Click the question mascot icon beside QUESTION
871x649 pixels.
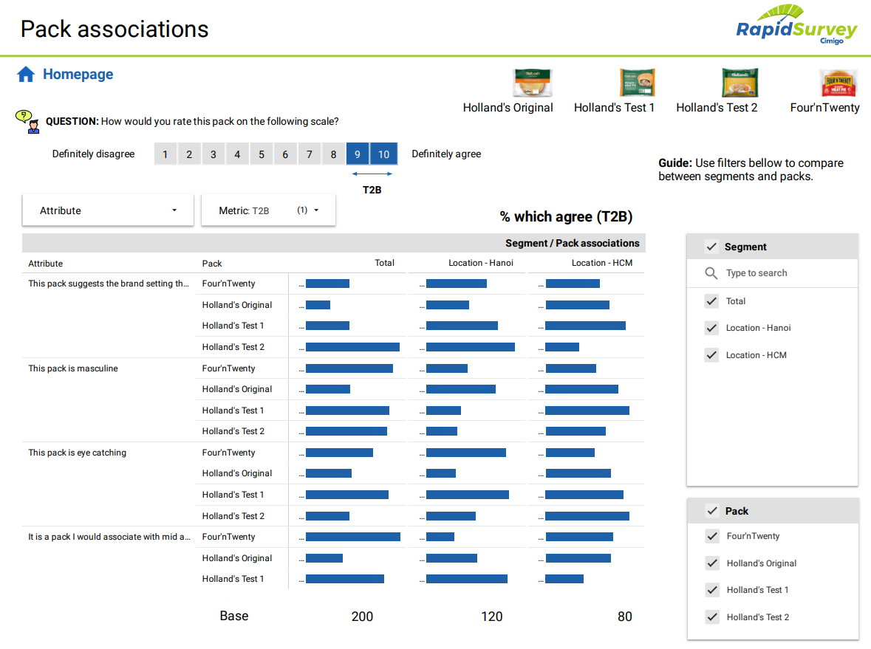tap(26, 120)
